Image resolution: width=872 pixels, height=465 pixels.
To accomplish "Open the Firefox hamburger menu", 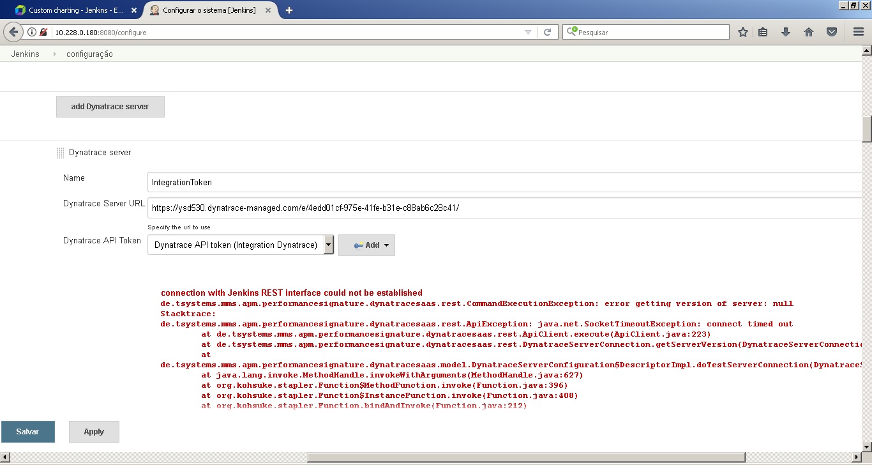I will pos(859,32).
